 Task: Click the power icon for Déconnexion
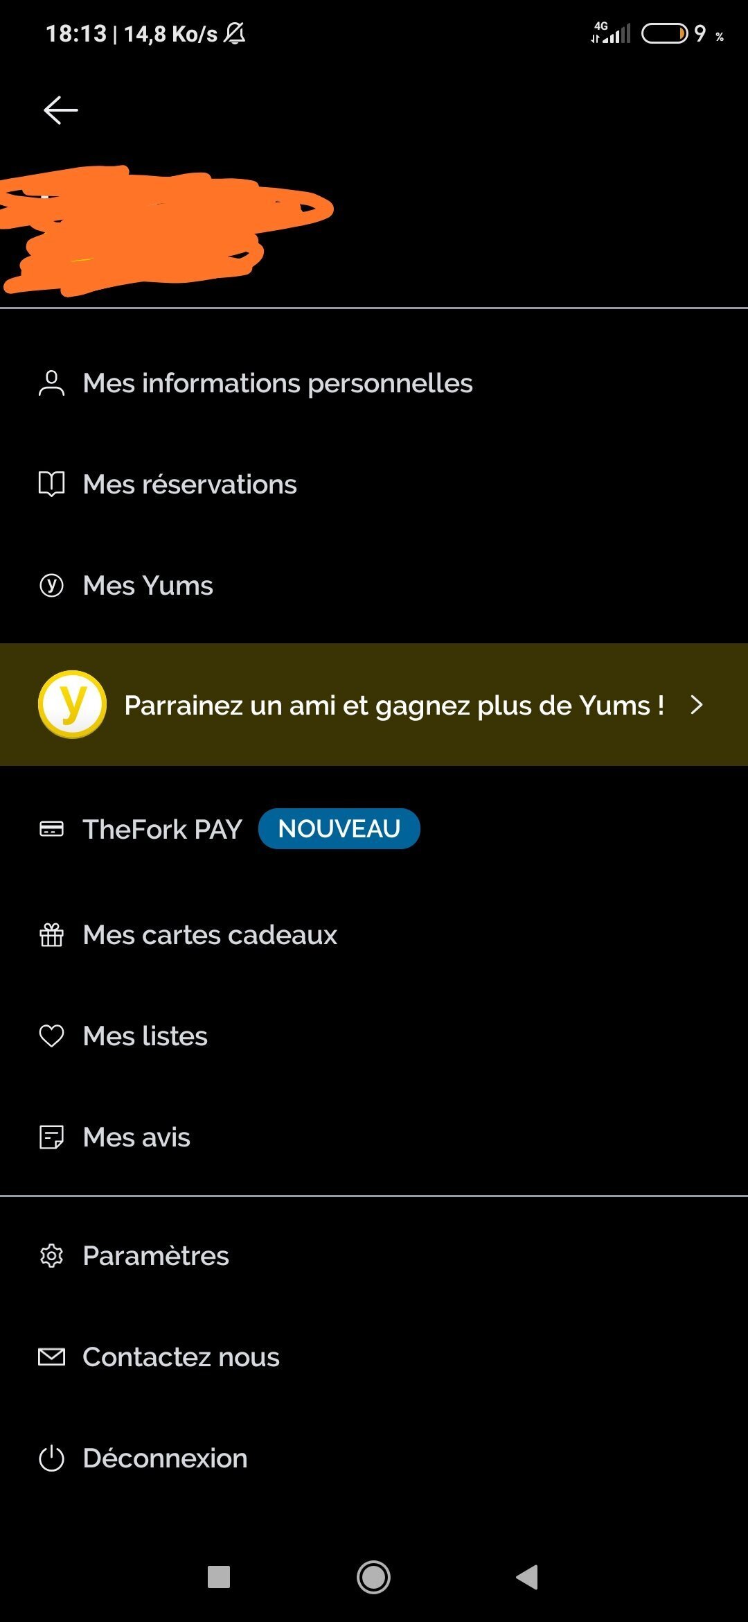coord(51,1458)
